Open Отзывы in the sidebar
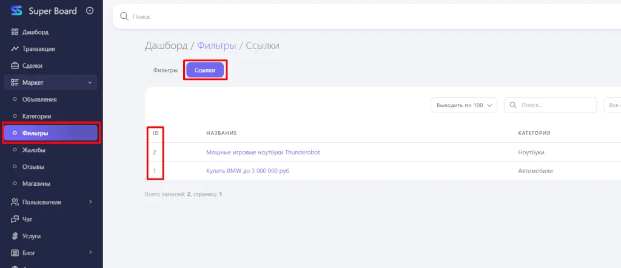The height and width of the screenshot is (268, 621). (34, 166)
